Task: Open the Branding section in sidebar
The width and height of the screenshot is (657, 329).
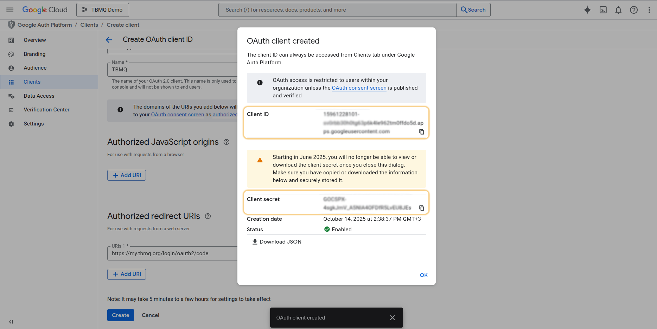Action: pos(34,54)
